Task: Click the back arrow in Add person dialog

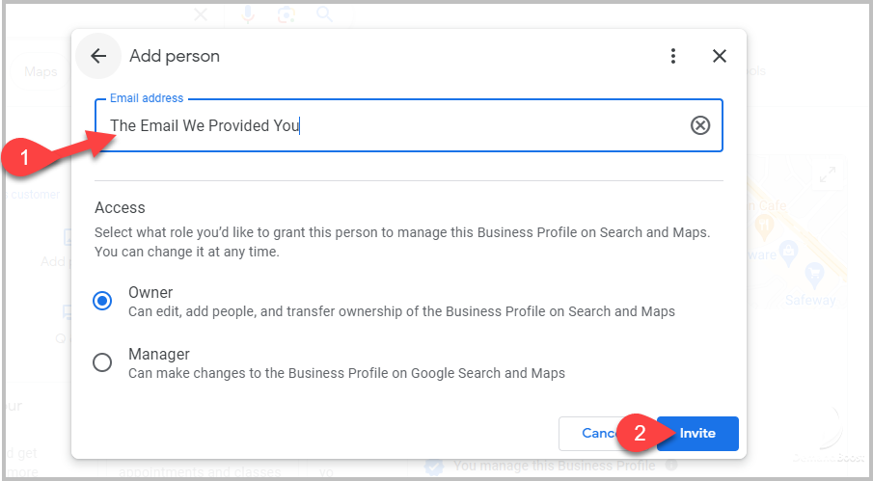Action: coord(98,56)
